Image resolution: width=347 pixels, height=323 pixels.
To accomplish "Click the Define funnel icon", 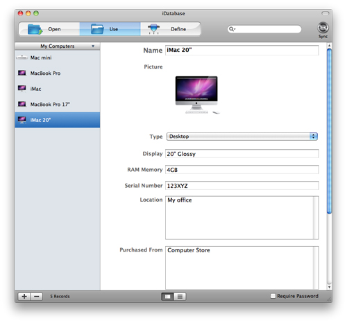I will (x=154, y=29).
